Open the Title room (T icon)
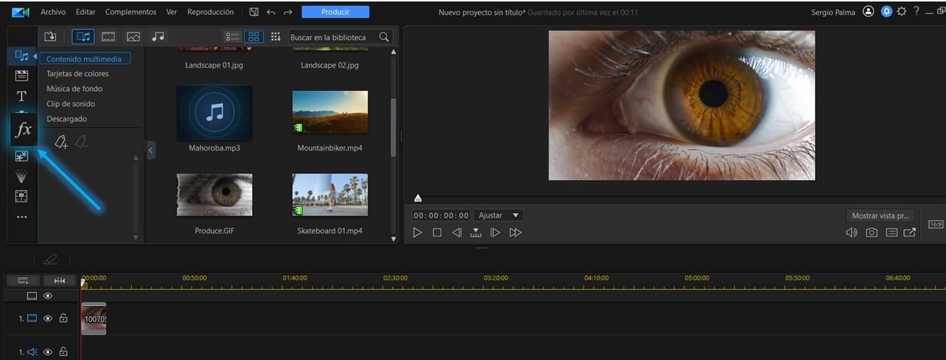The width and height of the screenshot is (946, 360). point(22,96)
